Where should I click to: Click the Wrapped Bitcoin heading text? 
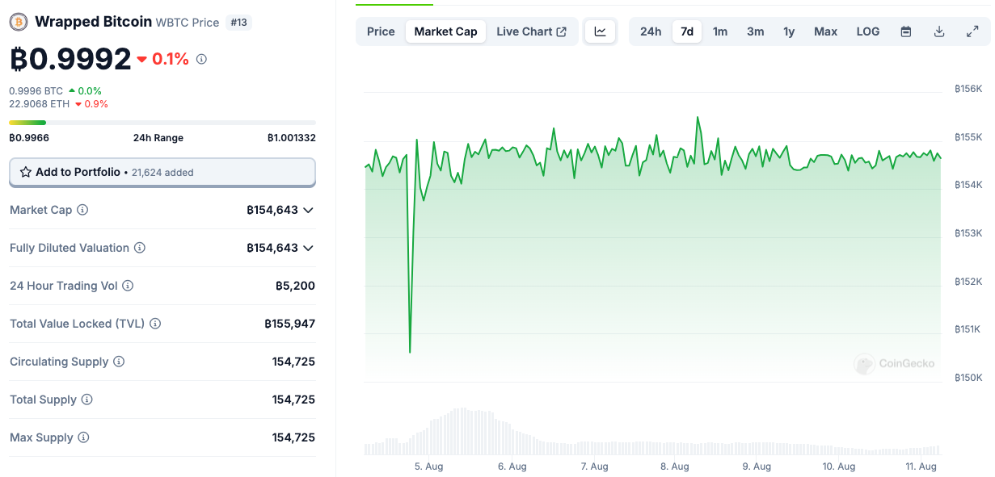point(93,22)
